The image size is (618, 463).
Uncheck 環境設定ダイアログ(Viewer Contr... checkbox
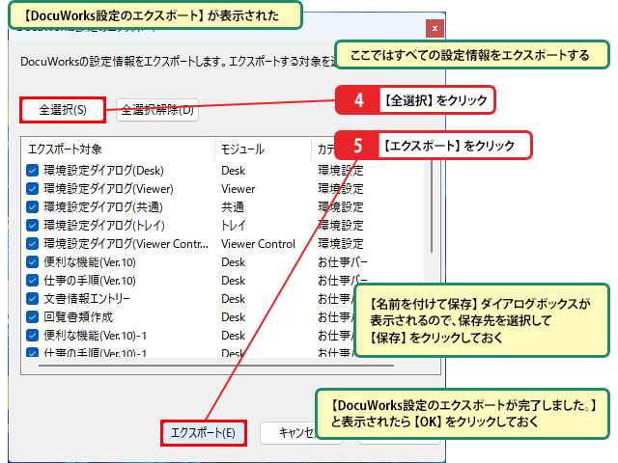click(32, 244)
